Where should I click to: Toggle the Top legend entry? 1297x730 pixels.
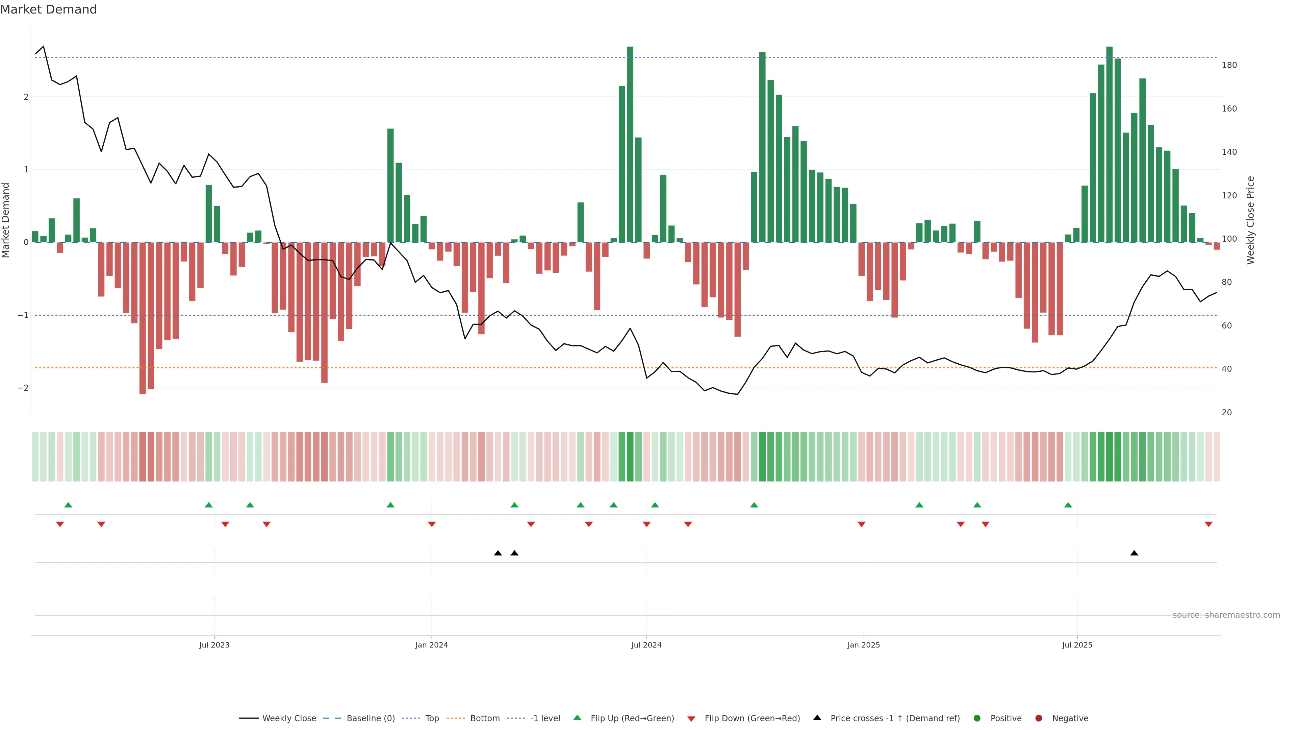[x=432, y=719]
